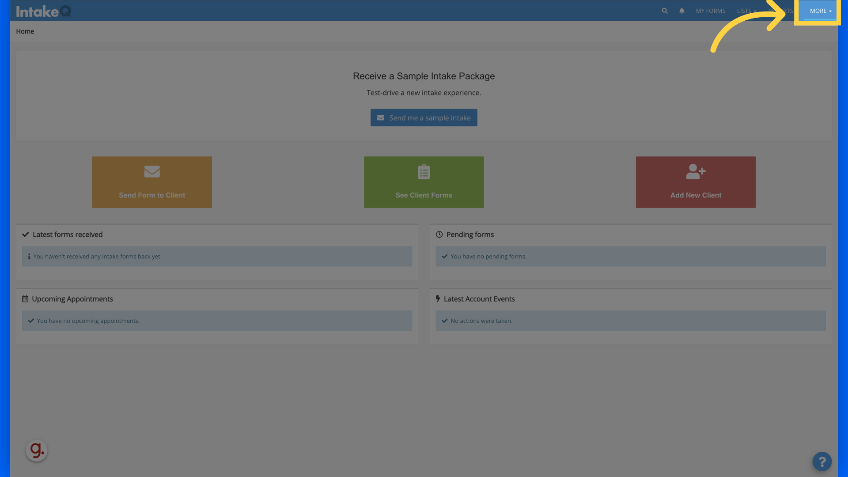The width and height of the screenshot is (848, 477).
Task: Click the calendar icon beside Upcoming Appointments
Action: (25, 299)
